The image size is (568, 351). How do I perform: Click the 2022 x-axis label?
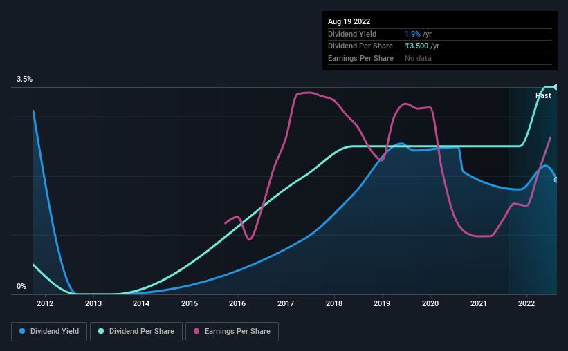526,303
